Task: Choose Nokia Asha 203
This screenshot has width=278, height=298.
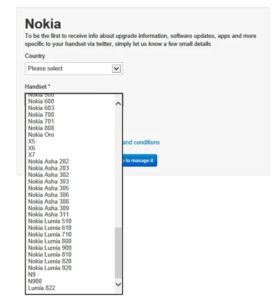Action: coord(70,168)
